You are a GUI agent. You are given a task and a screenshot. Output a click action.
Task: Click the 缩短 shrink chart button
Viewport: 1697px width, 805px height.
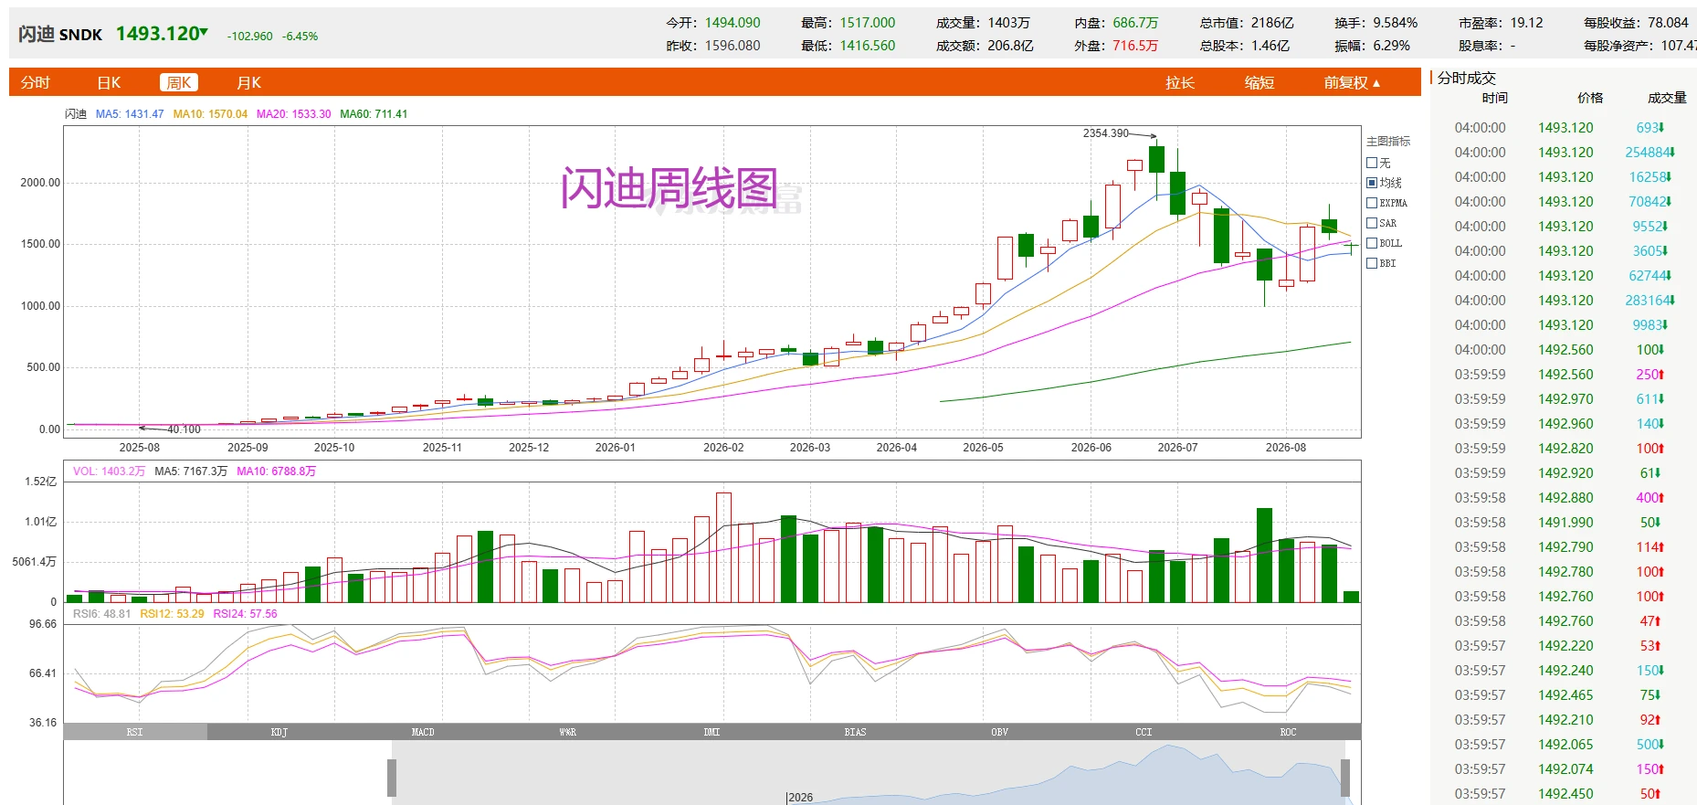1260,83
